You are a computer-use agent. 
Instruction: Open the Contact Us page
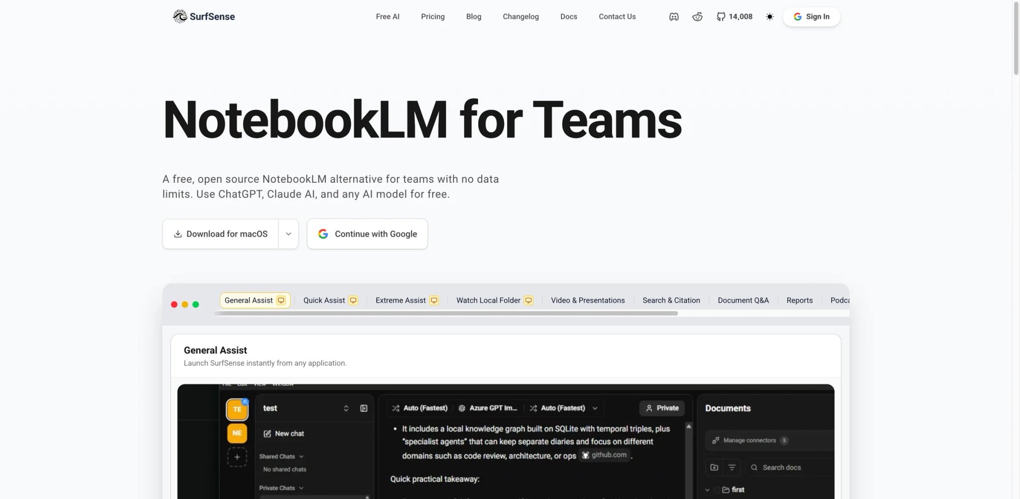(x=617, y=16)
